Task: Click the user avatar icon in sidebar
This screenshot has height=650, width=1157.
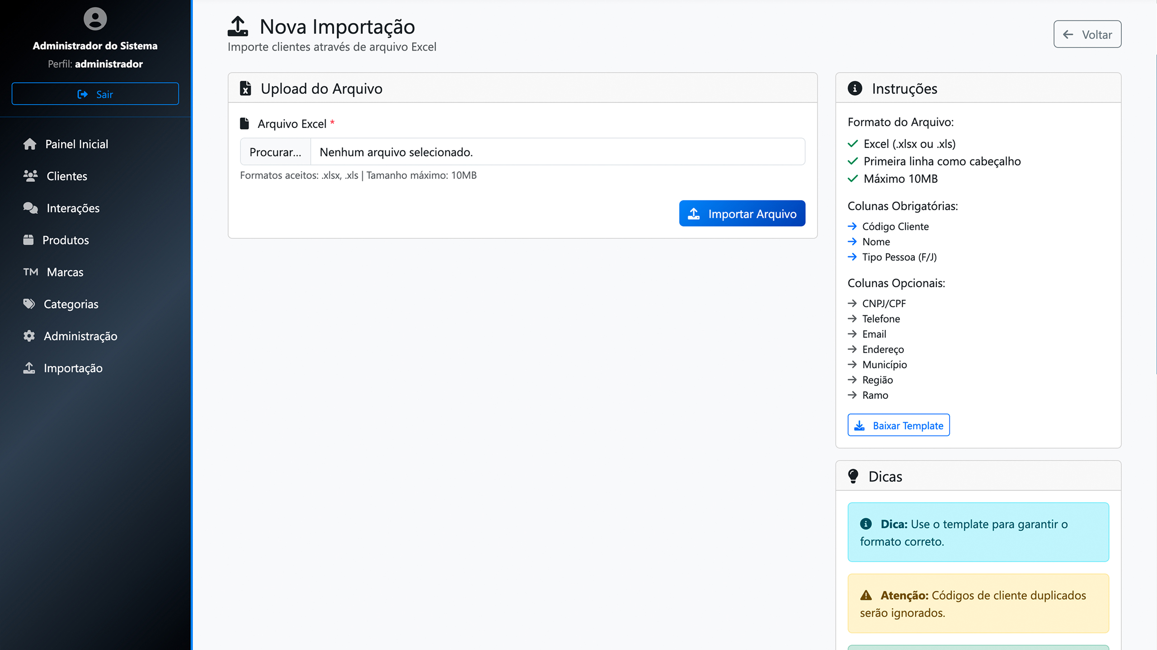Action: tap(95, 19)
